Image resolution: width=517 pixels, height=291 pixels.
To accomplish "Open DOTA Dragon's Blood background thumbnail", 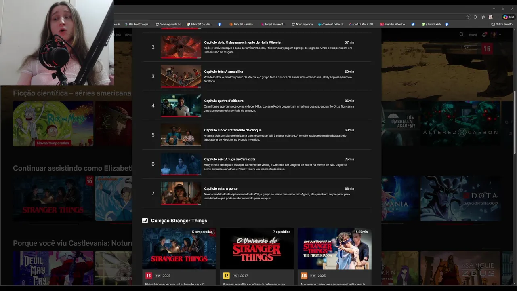I will pyautogui.click(x=460, y=198).
